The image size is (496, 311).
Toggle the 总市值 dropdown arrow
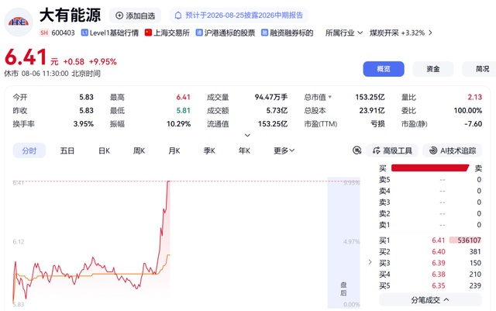pos(330,97)
